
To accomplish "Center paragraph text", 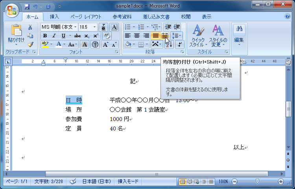I will click(x=137, y=35).
